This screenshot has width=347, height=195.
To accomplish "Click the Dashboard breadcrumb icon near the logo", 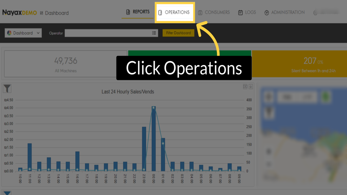I will click(x=41, y=13).
